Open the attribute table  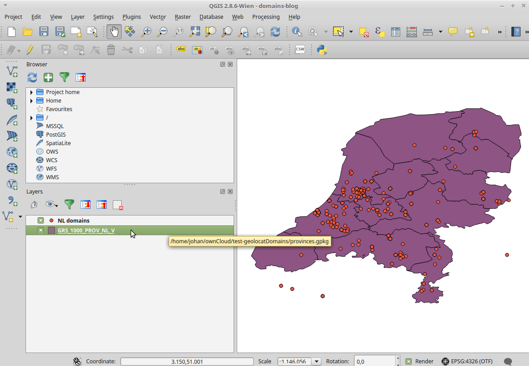click(395, 32)
